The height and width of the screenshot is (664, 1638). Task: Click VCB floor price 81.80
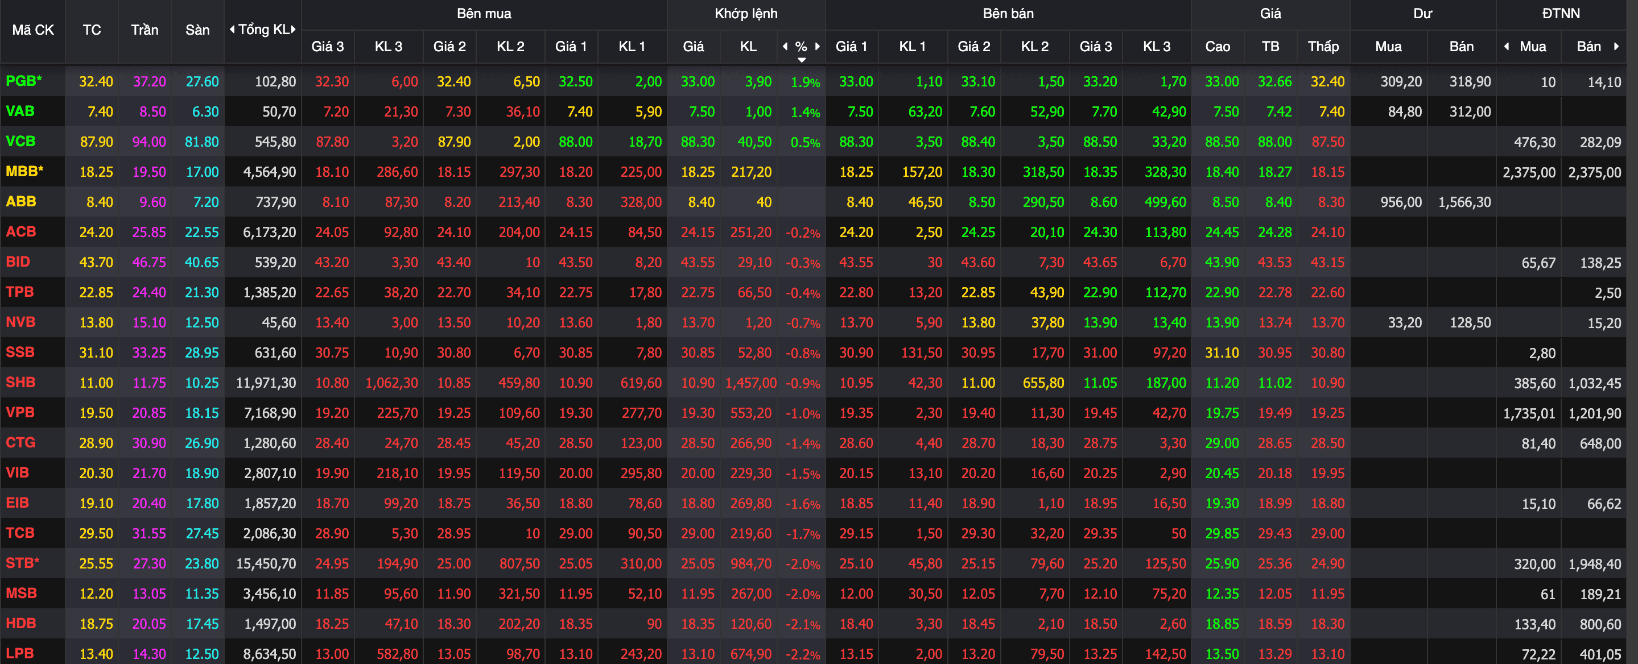201,142
